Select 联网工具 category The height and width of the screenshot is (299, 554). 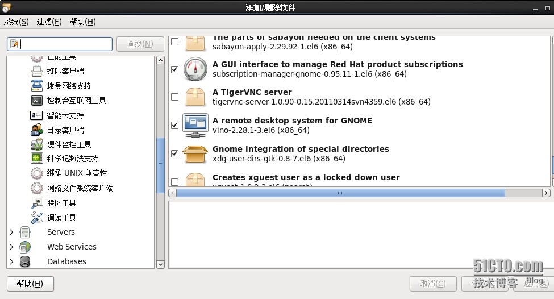(61, 203)
